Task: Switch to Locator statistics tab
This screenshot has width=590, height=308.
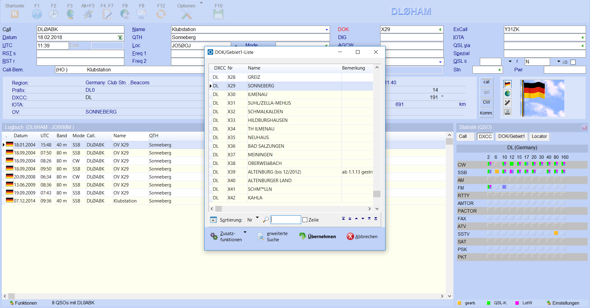Action: 539,136
